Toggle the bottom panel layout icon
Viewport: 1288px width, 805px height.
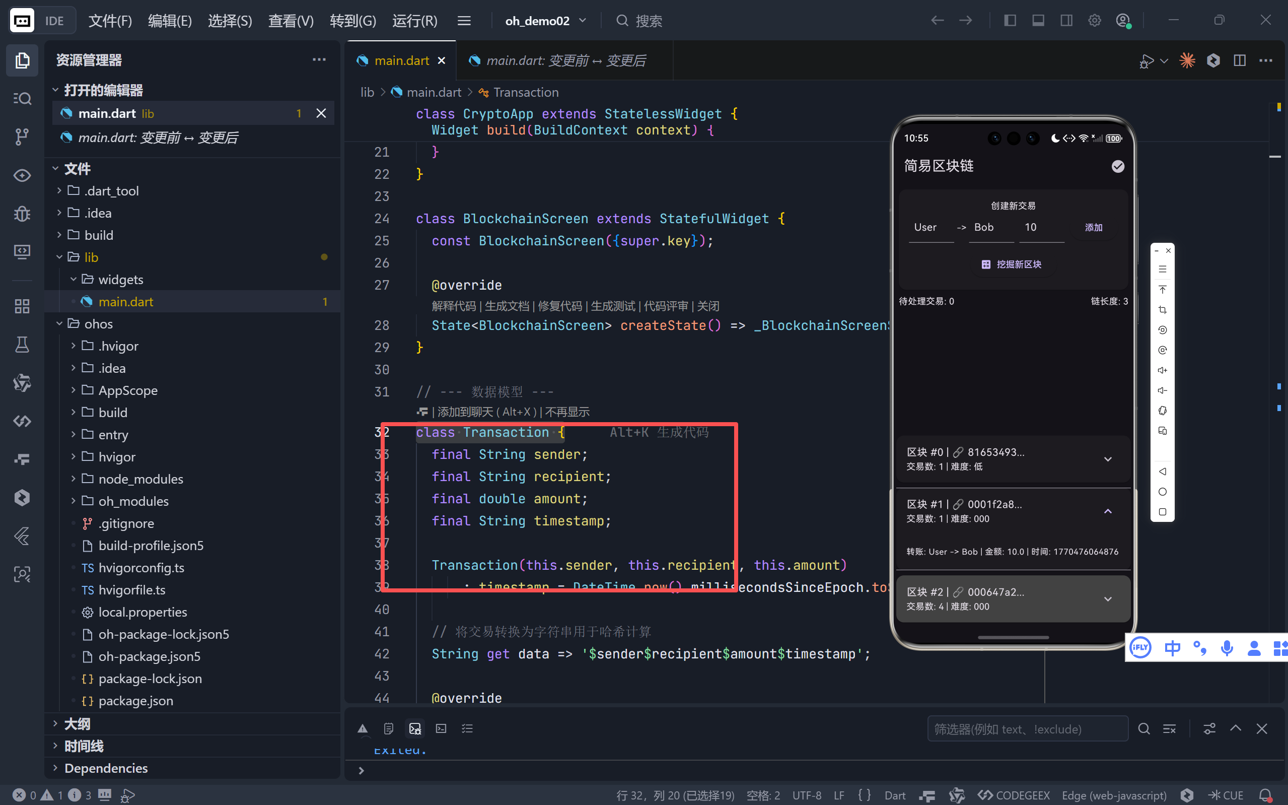coord(1038,21)
